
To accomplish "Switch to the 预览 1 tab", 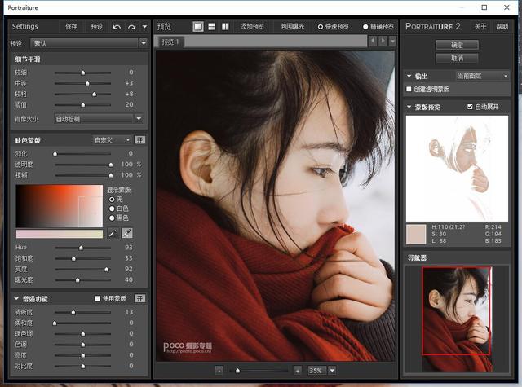I will (170, 42).
